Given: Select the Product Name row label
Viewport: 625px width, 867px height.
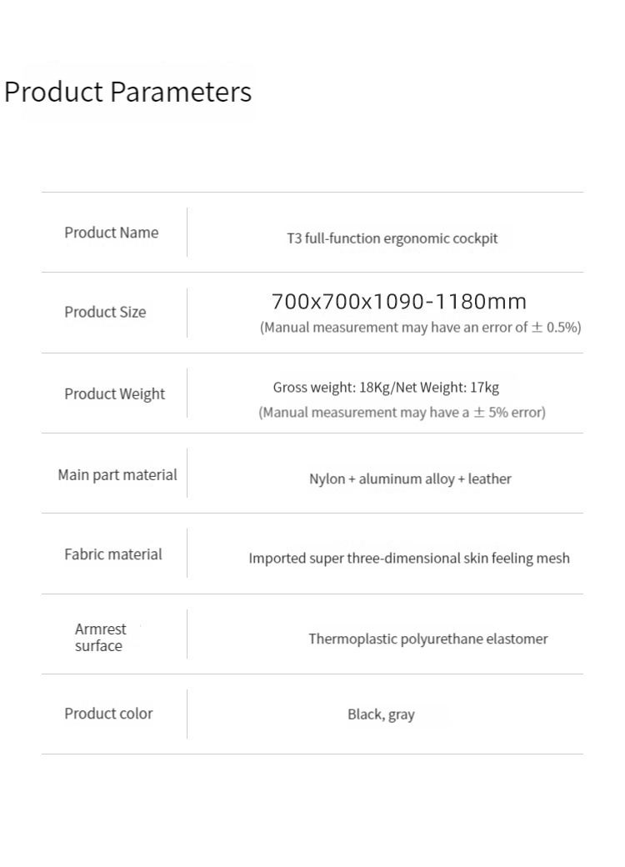Looking at the screenshot, I should click(x=111, y=233).
